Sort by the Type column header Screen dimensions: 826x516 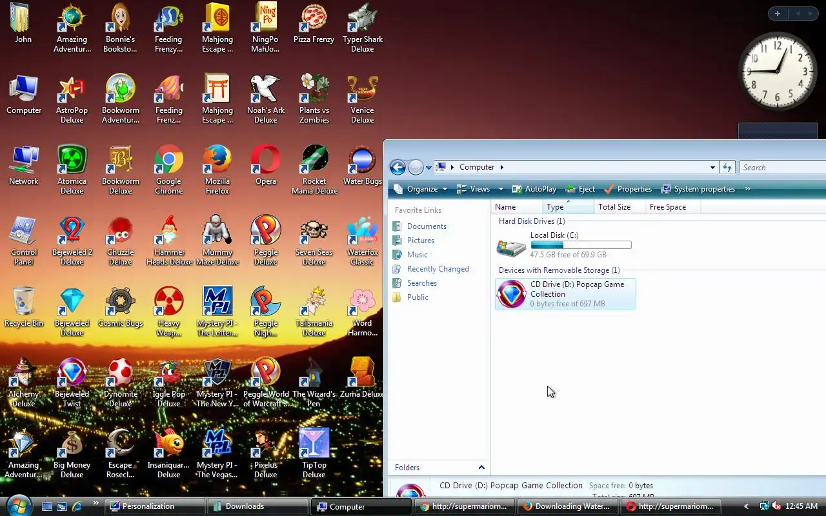tap(569, 207)
